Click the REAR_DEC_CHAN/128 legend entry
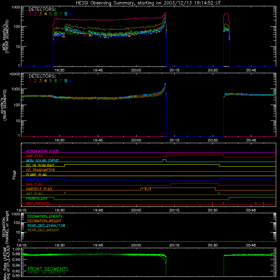This screenshot has height=280, width=280. coord(46,225)
